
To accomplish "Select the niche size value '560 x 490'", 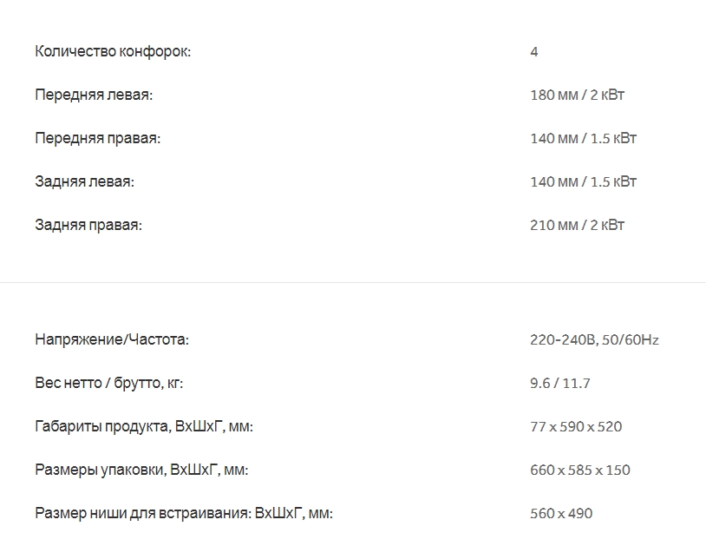I will (x=561, y=513).
